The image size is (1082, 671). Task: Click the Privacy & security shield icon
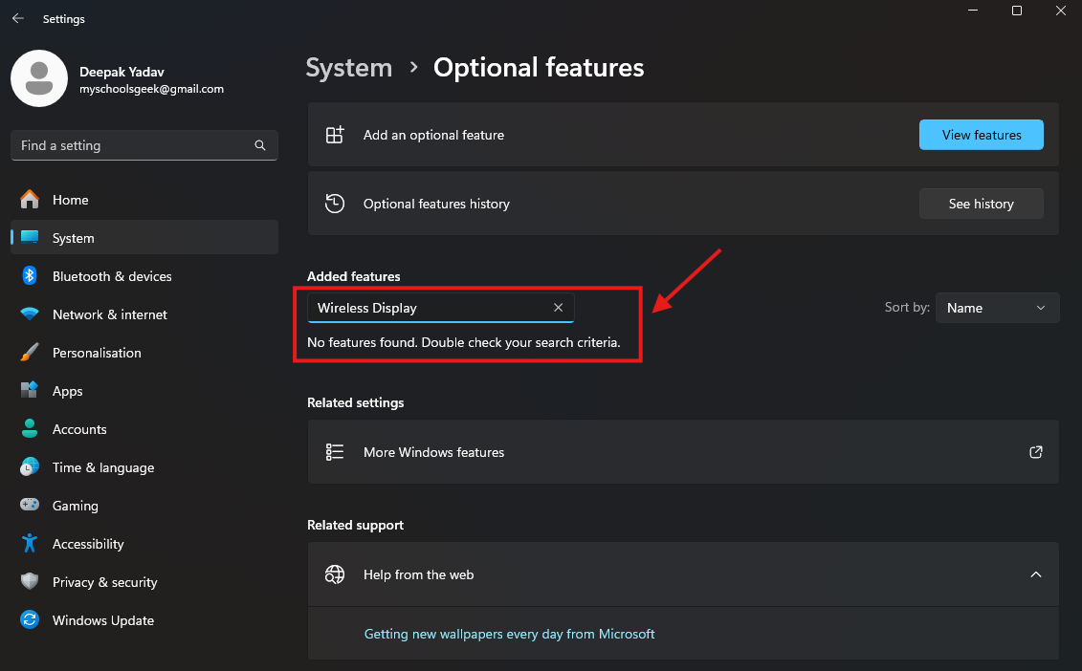(x=30, y=581)
